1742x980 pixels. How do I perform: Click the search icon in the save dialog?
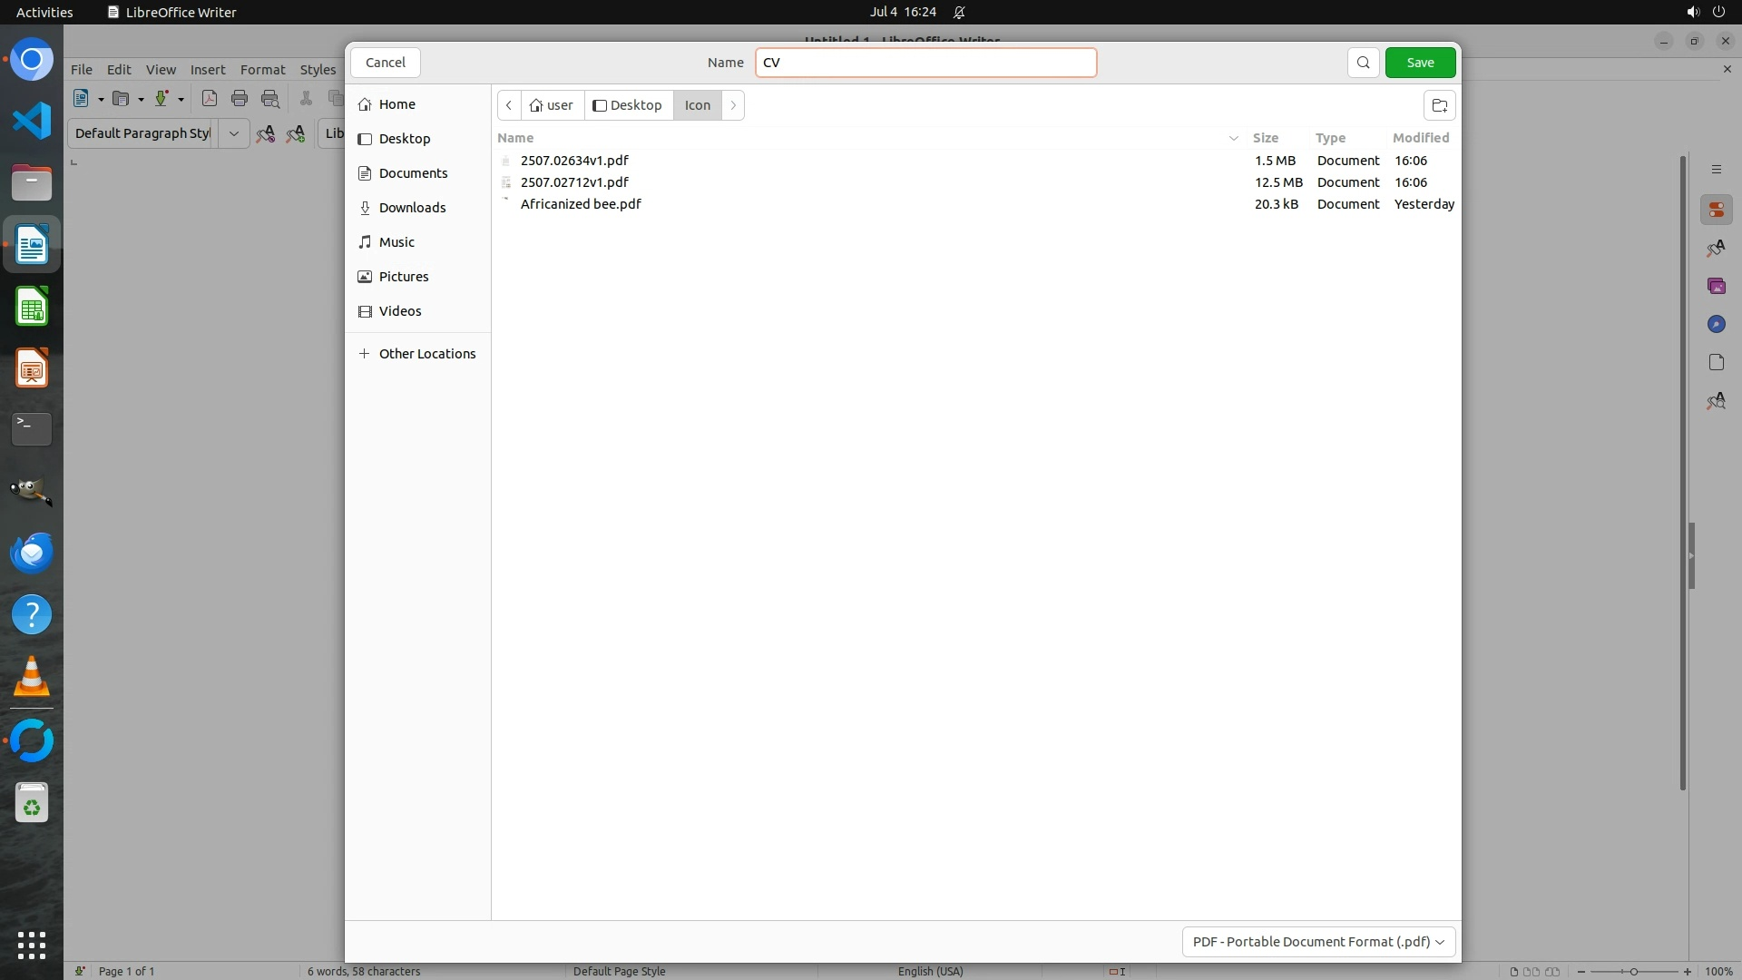1363,63
